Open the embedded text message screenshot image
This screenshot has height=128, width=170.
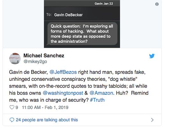click(x=82, y=24)
